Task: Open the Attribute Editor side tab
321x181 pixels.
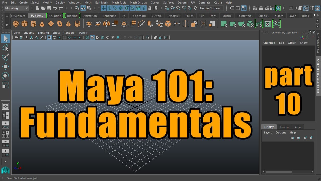Action: click(318, 43)
